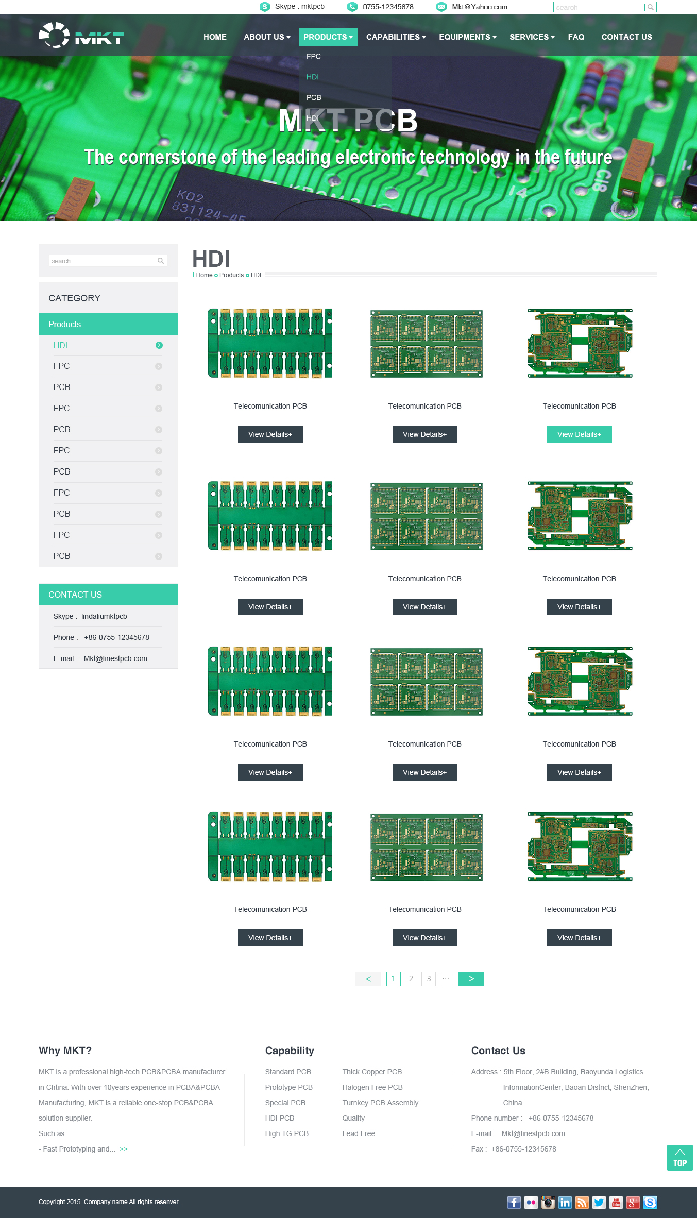
Task: Click the sidebar search input field
Action: click(102, 261)
